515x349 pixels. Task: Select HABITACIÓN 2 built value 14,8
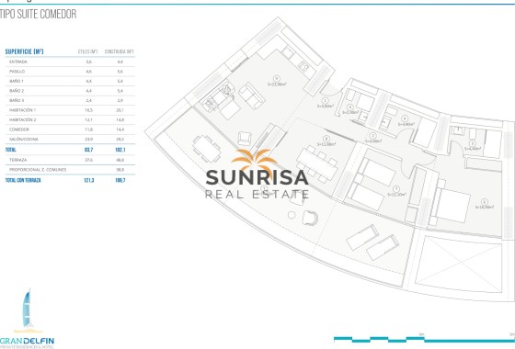click(x=120, y=119)
